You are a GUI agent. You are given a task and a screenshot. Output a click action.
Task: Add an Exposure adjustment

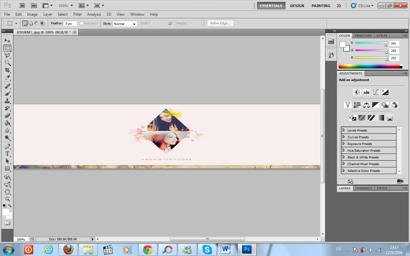(385, 92)
